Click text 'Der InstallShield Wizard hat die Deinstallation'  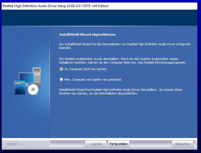[x=90, y=44]
